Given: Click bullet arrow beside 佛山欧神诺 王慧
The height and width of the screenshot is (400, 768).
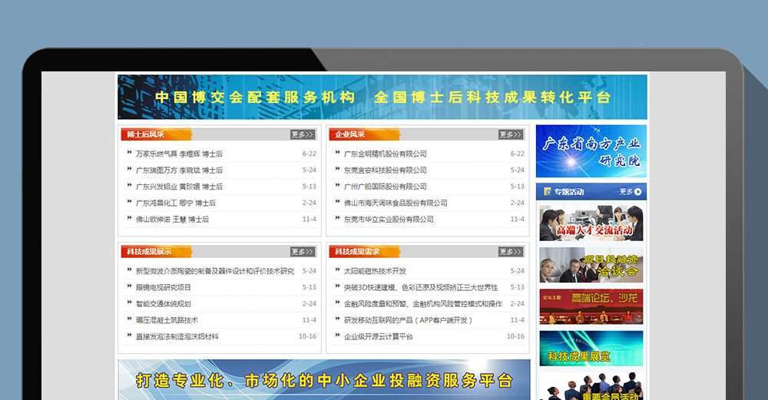Looking at the screenshot, I should pyautogui.click(x=129, y=218).
